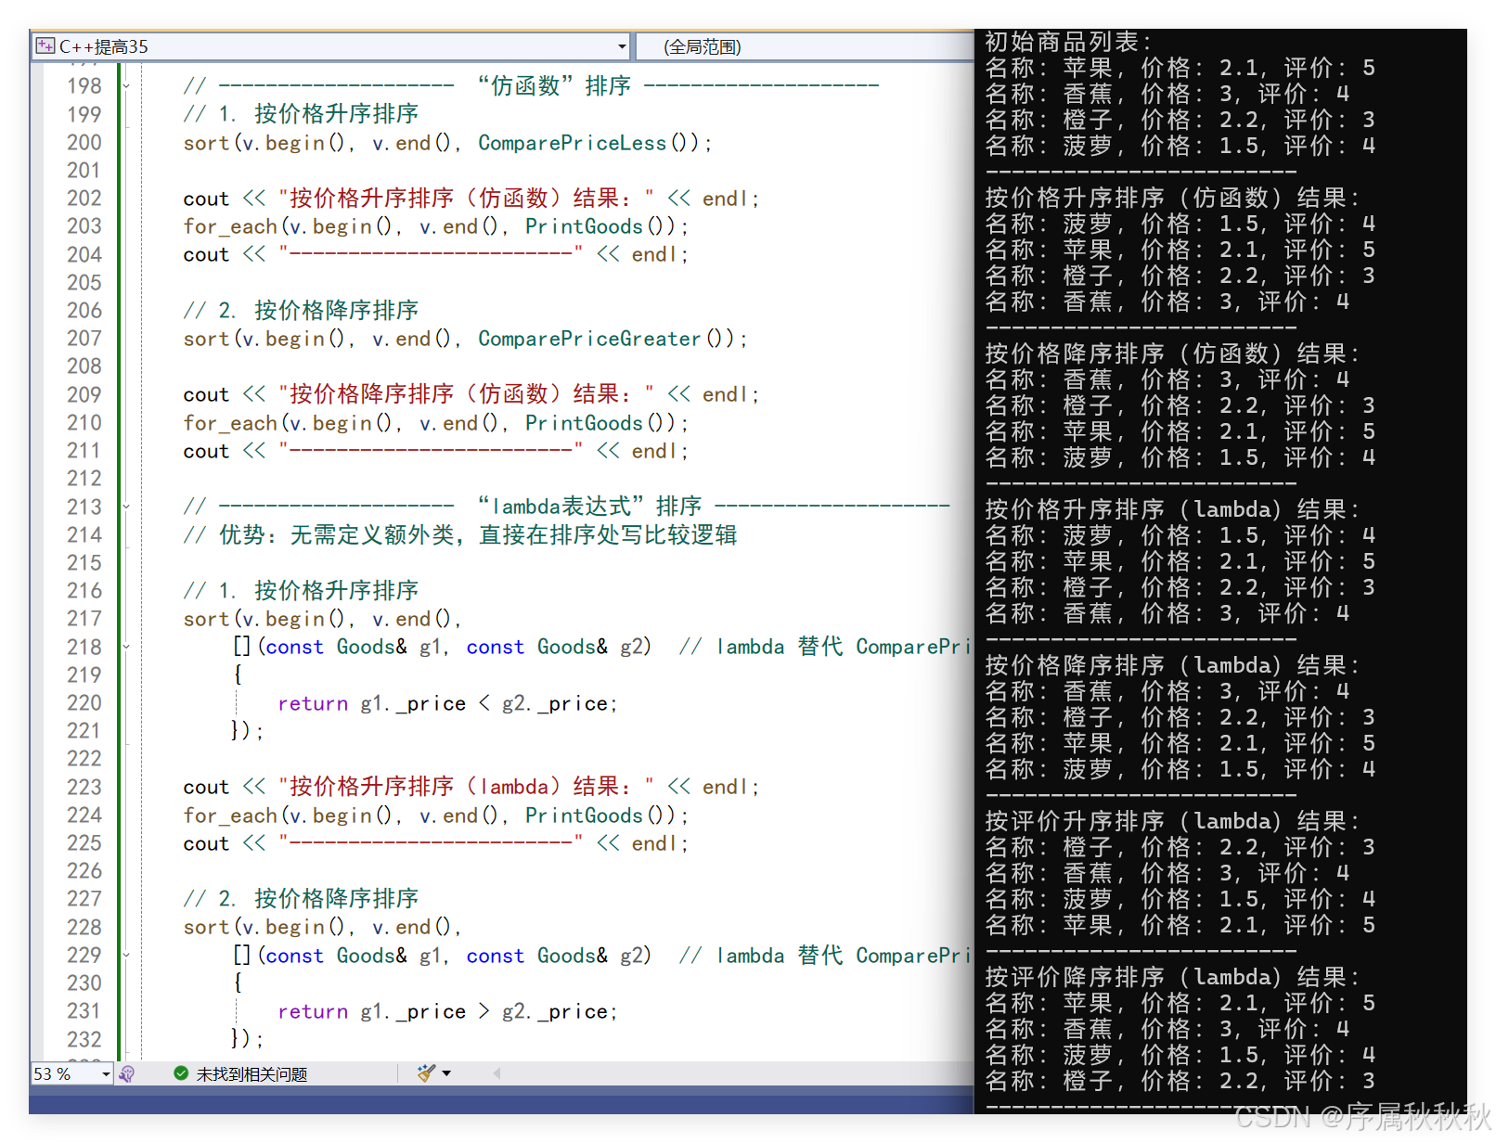Click "sort(v.begin(), v.end()," on line 217
Image resolution: width=1496 pixels, height=1143 pixels.
click(x=322, y=619)
